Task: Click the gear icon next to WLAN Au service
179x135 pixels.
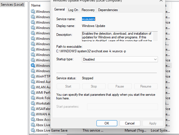Action: [x=33, y=87]
